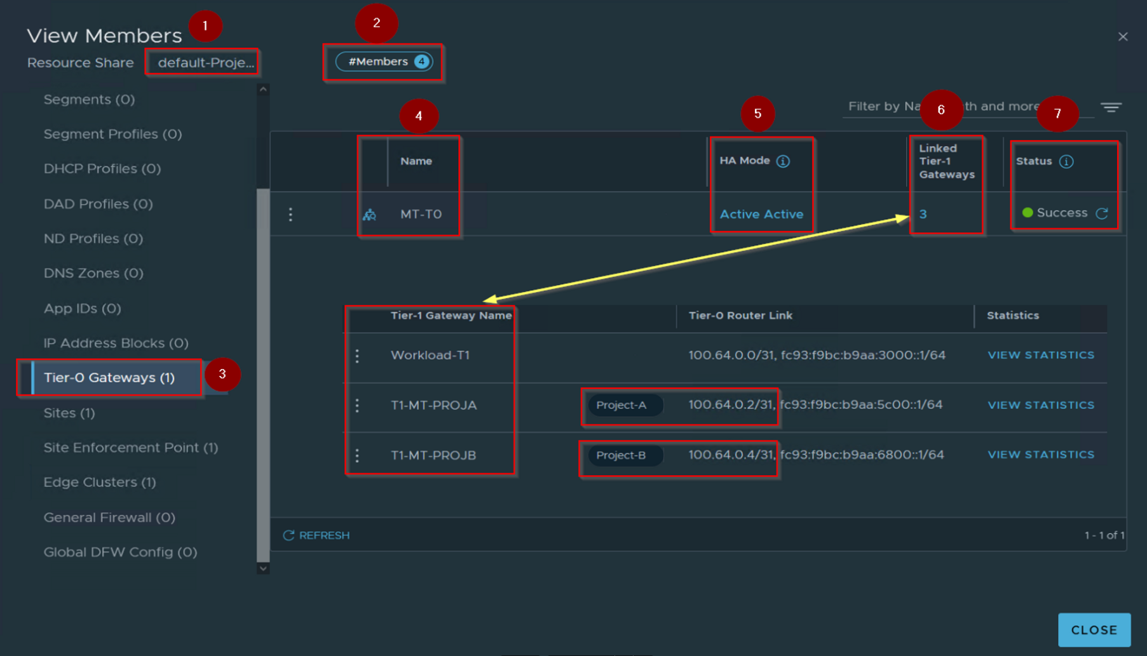Click the HA Mode info icon
Viewport: 1147px width, 656px height.
coord(783,161)
